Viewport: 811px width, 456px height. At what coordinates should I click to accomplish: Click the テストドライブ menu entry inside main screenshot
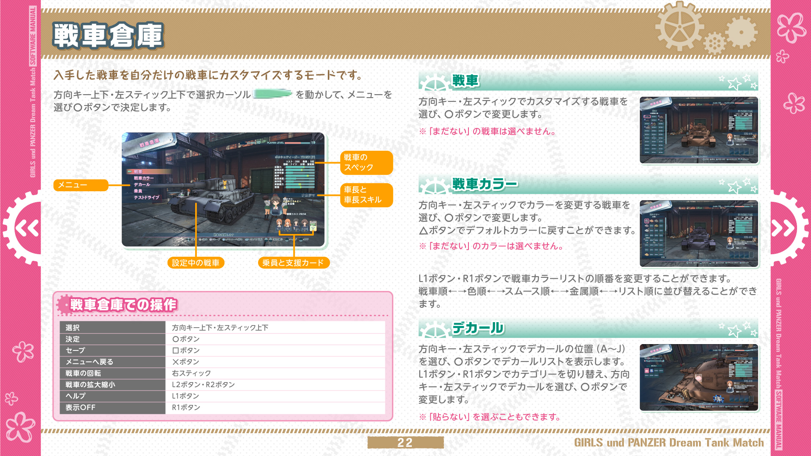pyautogui.click(x=147, y=197)
